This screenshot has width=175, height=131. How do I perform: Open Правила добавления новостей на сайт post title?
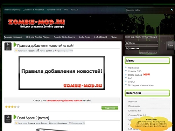pos(46,45)
